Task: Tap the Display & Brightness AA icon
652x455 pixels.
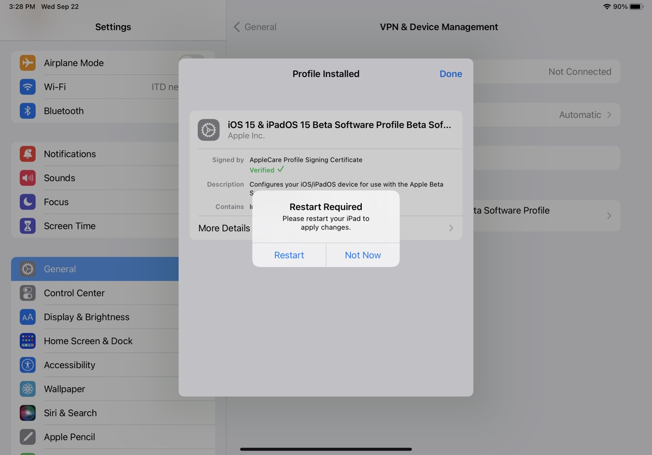Action: click(x=28, y=317)
